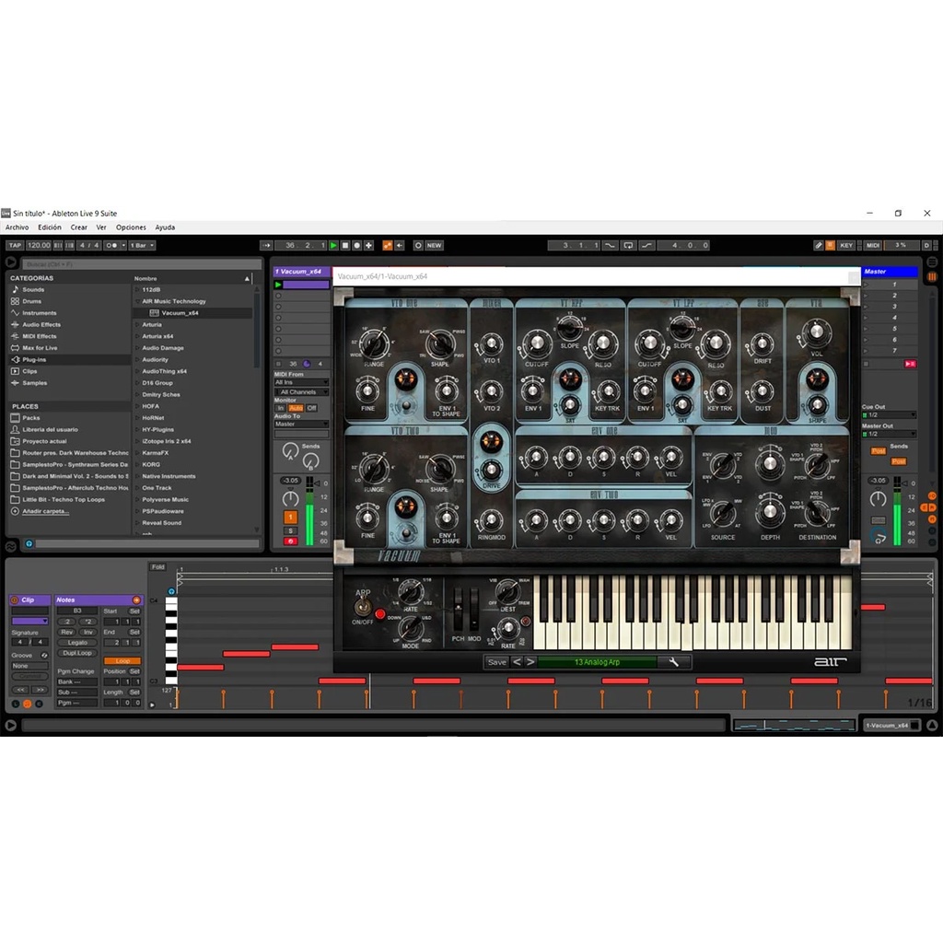Open the Cue Out 1/2 dropdown
This screenshot has height=943, width=943.
click(889, 415)
